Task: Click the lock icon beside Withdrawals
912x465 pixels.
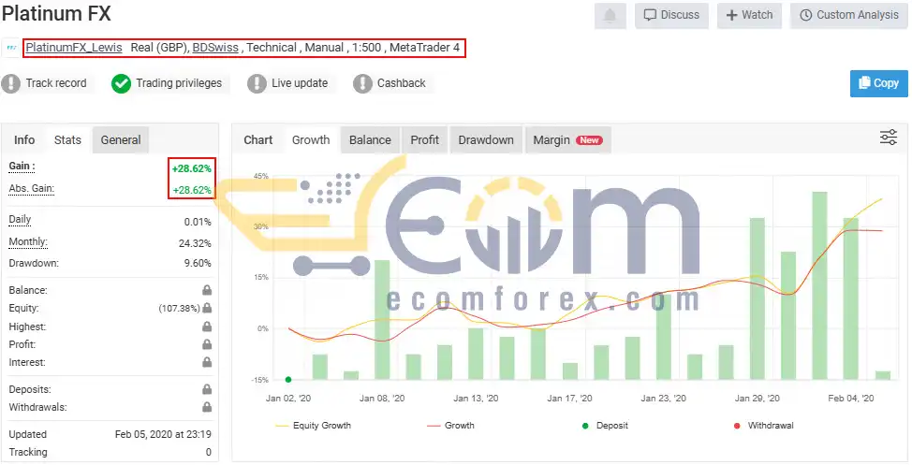Action: (207, 407)
